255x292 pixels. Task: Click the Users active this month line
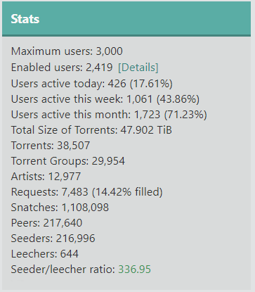[109, 115]
